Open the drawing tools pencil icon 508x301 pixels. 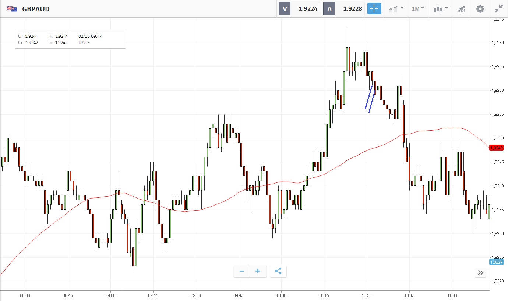coord(462,9)
